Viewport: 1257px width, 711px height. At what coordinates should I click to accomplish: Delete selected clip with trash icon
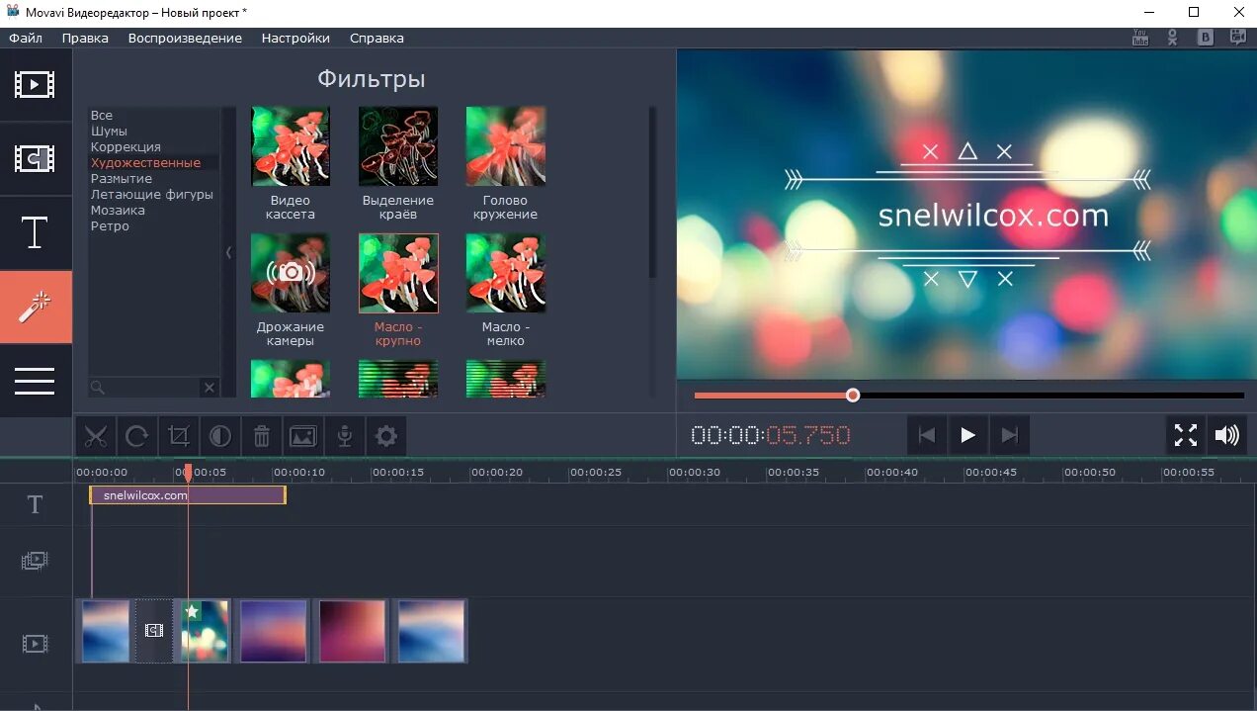tap(262, 436)
